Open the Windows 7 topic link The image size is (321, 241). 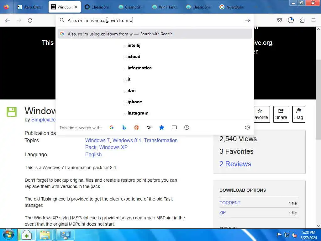point(97,140)
